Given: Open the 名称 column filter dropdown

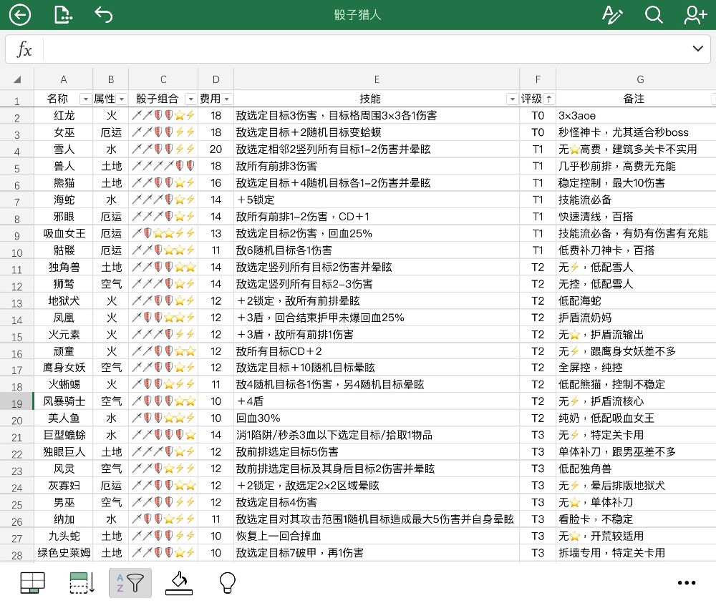Looking at the screenshot, I should point(85,99).
